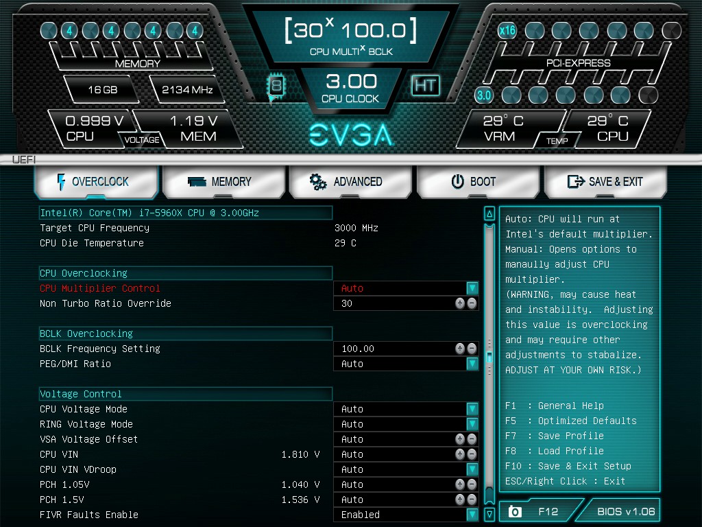Click the F12 screenshot camera icon
The width and height of the screenshot is (702, 527).
(515, 511)
